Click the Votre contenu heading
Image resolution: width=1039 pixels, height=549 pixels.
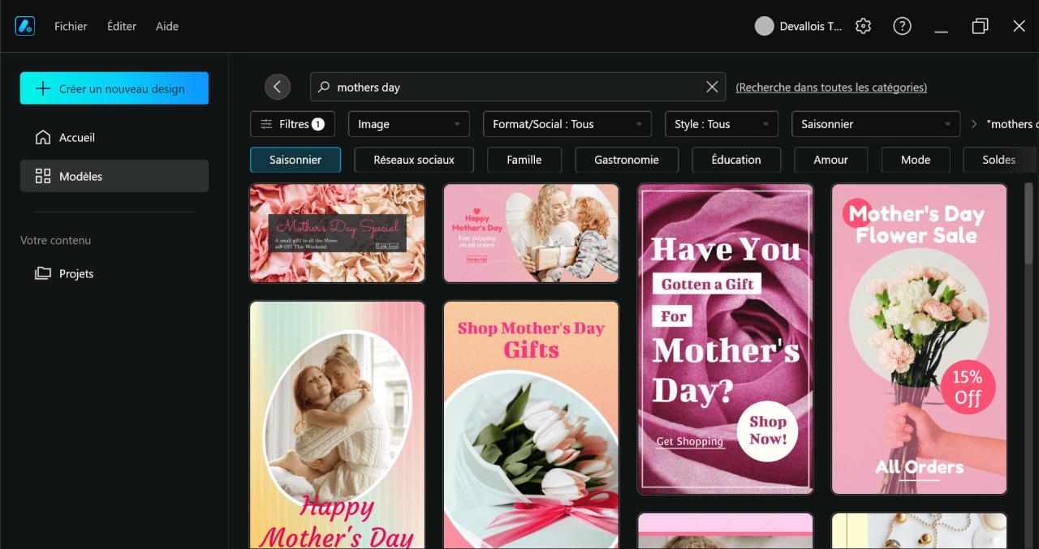(56, 240)
